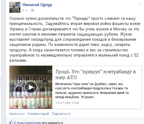Click the Комментарий comment button
The image size is (144, 124).
pos(38,114)
